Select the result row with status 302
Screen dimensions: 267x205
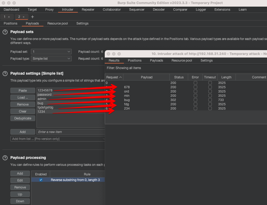coord(186,100)
